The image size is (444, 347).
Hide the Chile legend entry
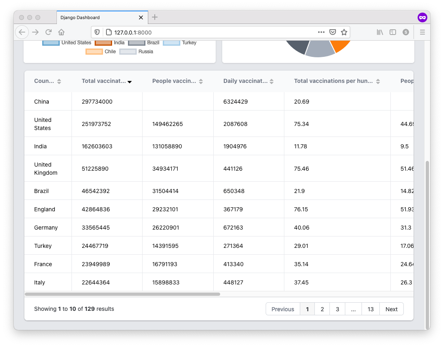pos(101,52)
